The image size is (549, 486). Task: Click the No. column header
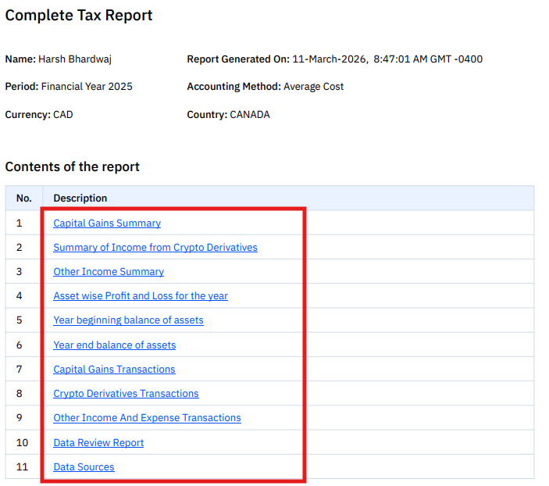click(x=23, y=198)
